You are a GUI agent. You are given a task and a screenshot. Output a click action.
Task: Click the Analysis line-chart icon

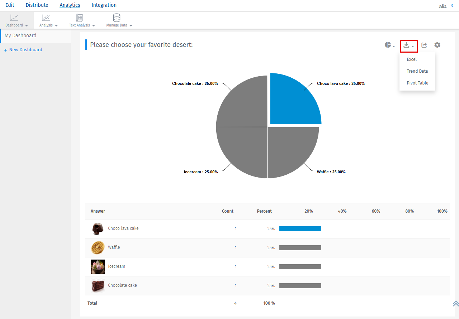tap(46, 17)
